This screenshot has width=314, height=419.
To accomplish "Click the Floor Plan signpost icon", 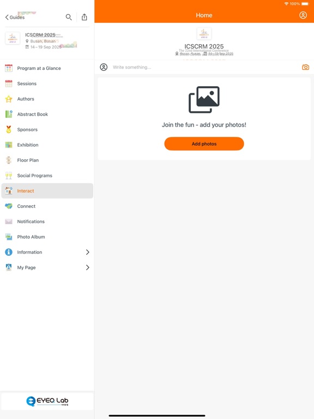I will 9,160.
